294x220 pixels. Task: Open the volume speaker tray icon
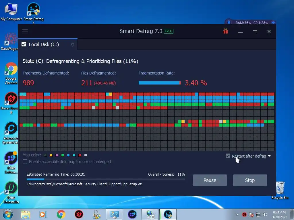point(265,215)
